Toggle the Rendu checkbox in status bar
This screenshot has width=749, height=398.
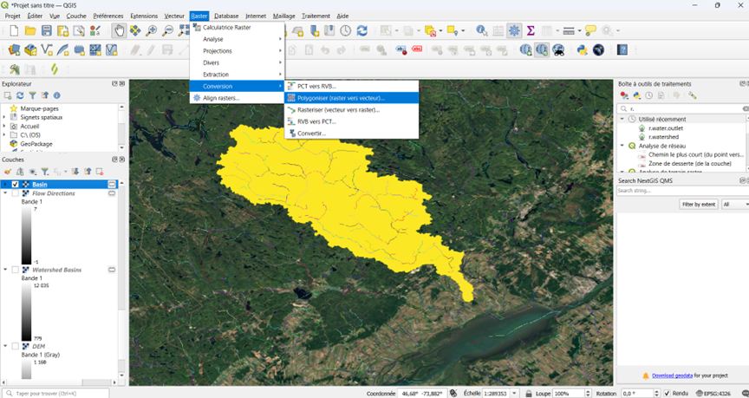point(667,393)
